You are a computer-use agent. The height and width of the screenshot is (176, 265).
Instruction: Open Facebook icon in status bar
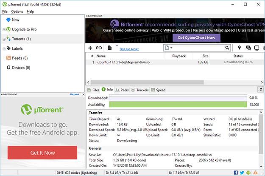pos(236,173)
